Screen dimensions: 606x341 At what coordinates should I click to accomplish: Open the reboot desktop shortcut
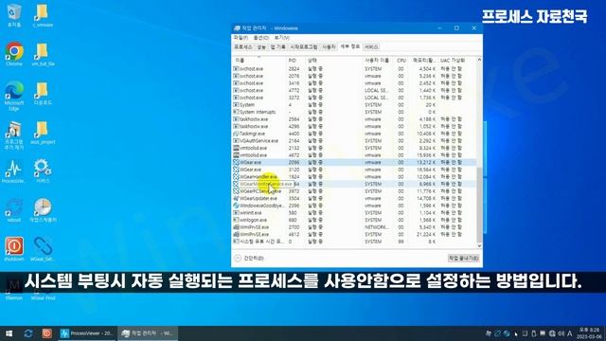point(14,210)
